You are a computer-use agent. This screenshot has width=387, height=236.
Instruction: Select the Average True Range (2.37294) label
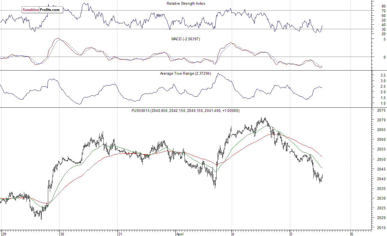[x=185, y=74]
